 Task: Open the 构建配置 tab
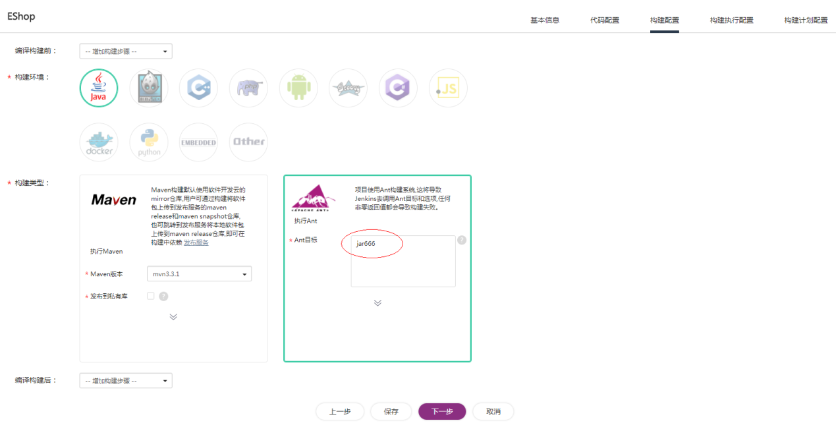click(x=664, y=20)
